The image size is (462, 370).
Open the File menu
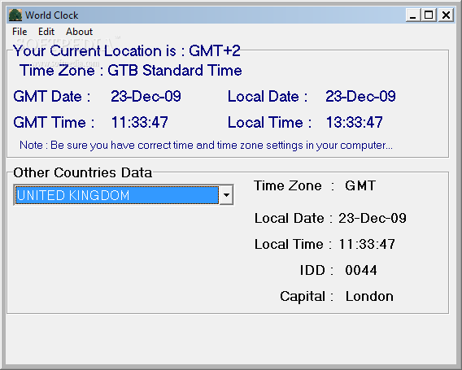20,32
